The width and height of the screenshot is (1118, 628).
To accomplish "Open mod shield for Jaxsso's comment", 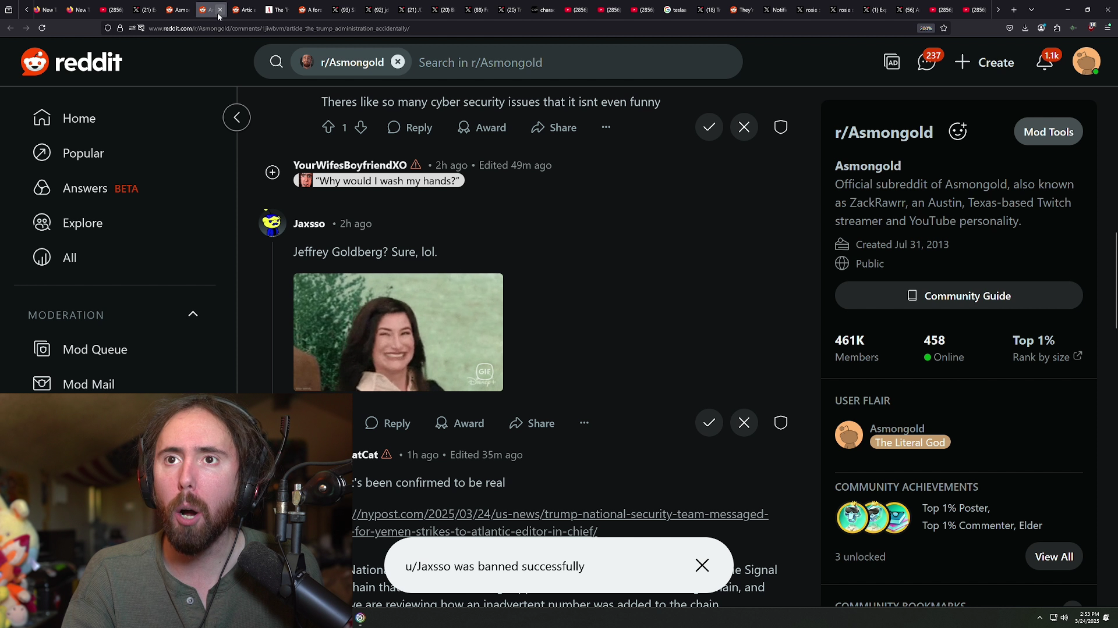I will (x=781, y=423).
